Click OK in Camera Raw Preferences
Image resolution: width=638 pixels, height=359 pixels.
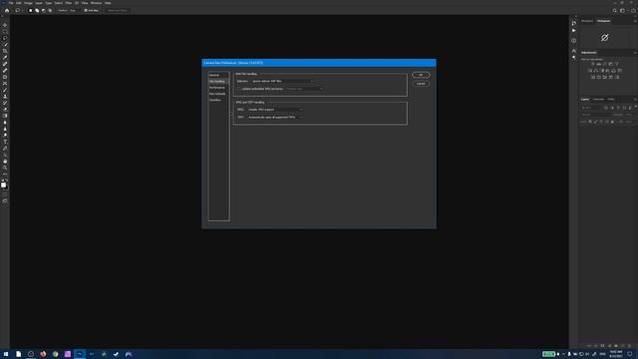click(x=421, y=75)
